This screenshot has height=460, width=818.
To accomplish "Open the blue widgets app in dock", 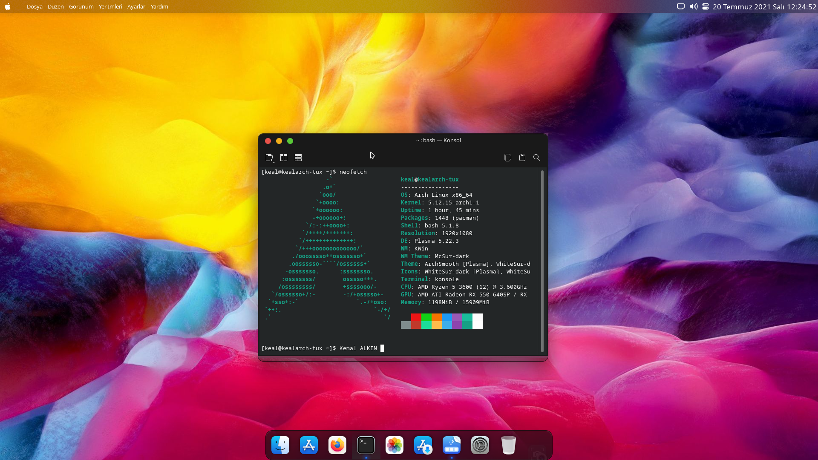I will 452,445.
